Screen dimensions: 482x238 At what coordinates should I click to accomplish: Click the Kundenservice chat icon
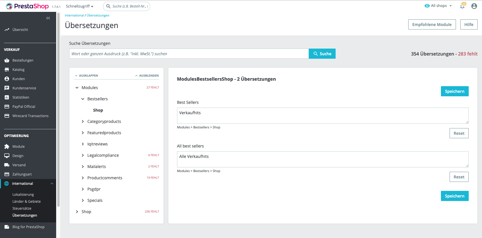(x=7, y=88)
